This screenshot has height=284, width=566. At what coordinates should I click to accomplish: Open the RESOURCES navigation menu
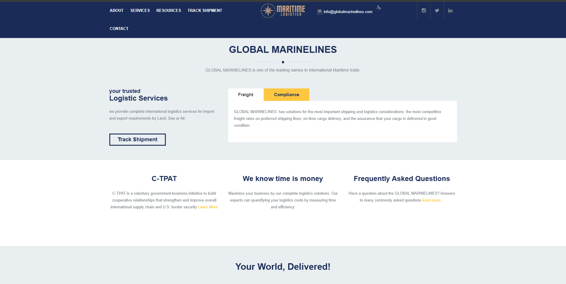click(x=168, y=10)
